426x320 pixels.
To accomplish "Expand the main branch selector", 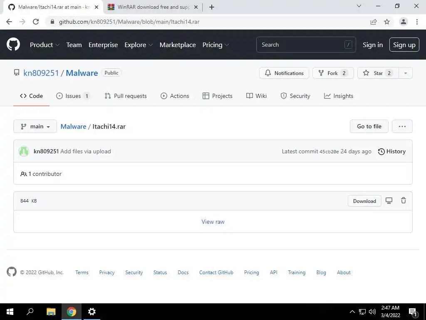I will [x=35, y=126].
